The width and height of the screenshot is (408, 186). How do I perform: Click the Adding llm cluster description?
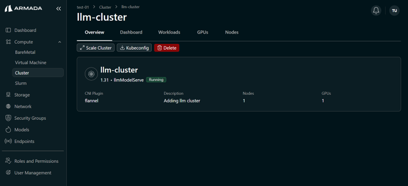coord(182,101)
